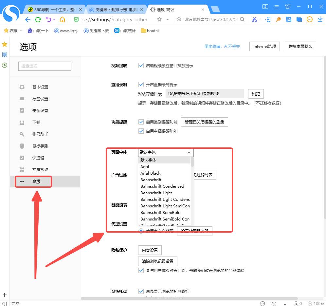Uncheck 启用主播提醒功能

pyautogui.click(x=141, y=131)
